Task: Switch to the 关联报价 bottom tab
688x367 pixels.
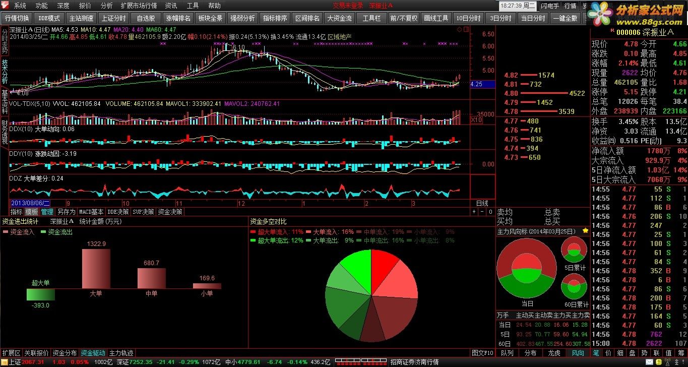Action: [x=36, y=353]
